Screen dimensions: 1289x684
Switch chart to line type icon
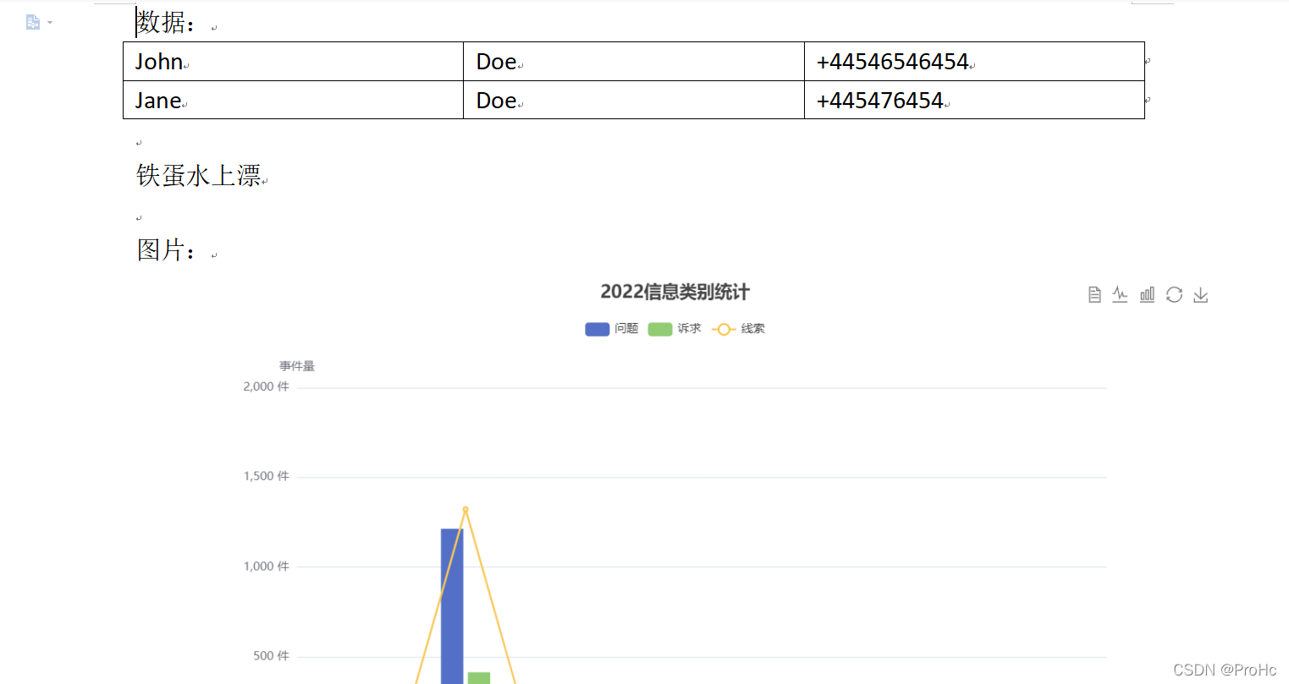1120,294
